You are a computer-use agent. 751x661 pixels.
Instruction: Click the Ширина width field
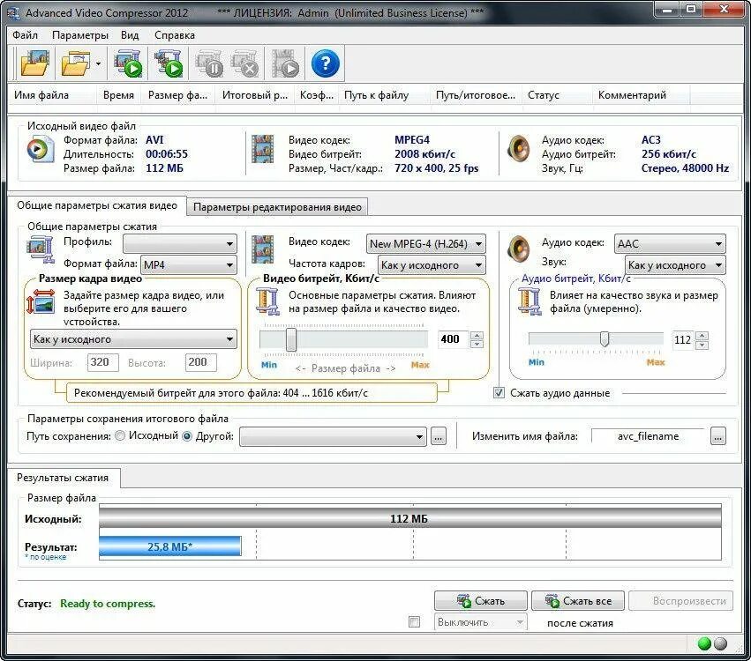pos(102,362)
